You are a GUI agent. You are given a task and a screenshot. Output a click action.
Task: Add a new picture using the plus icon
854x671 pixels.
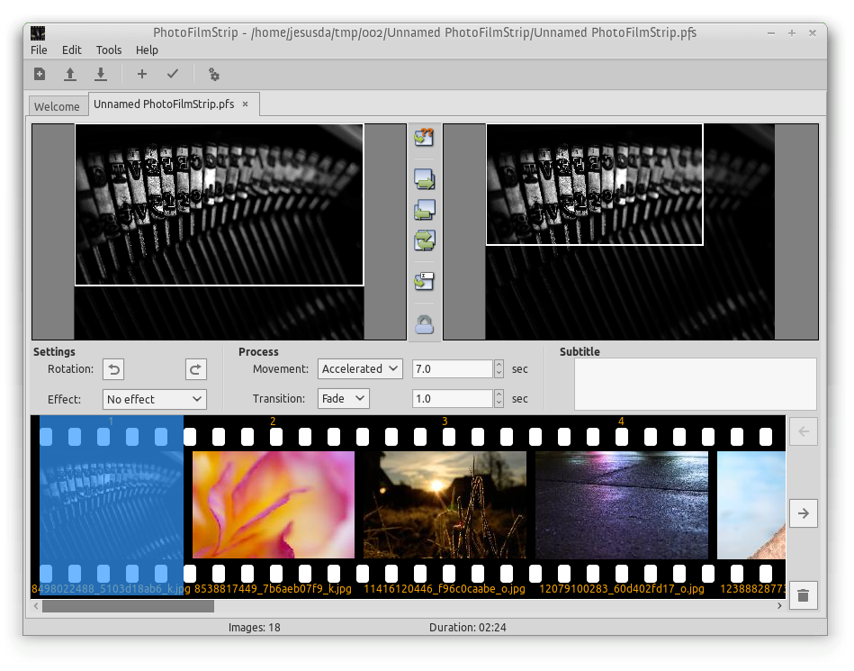141,74
